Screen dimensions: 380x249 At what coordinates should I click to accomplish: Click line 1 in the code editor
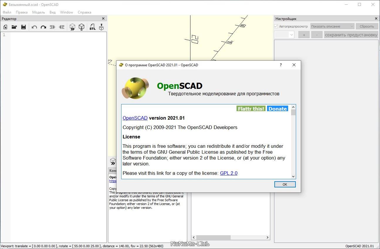point(58,35)
